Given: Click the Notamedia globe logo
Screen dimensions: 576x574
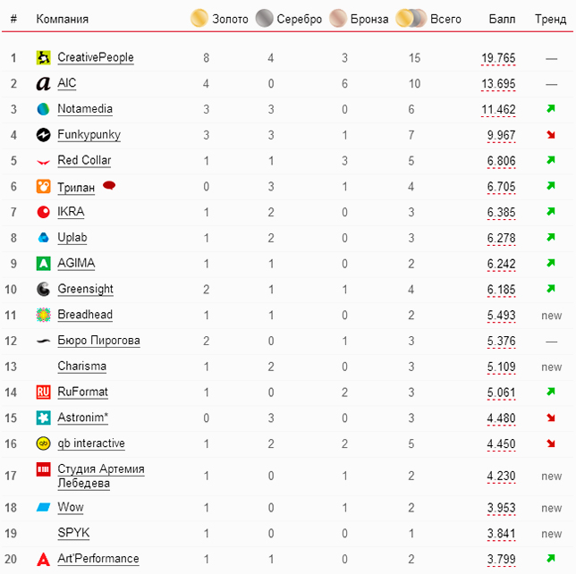Looking at the screenshot, I should (x=43, y=109).
